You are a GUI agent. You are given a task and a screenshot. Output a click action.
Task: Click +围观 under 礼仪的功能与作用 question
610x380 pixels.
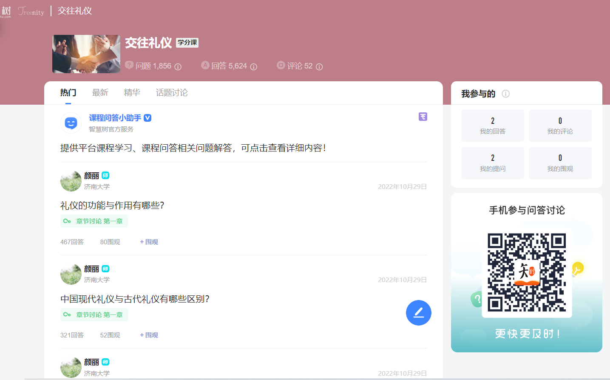[x=149, y=242]
